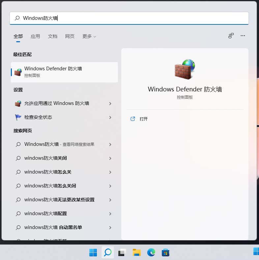Click the large firewall icon in preview pane
The width and height of the screenshot is (259, 260).
pos(185,69)
